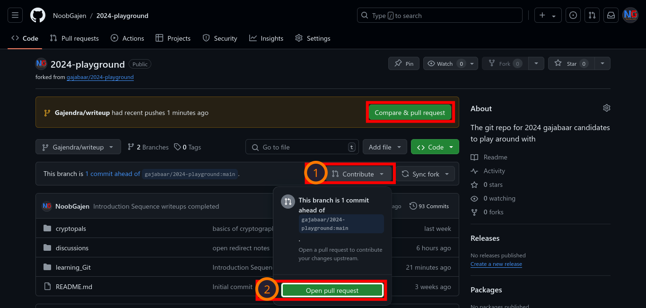This screenshot has width=646, height=308.
Task: Switch to the Projects tab
Action: 173,38
